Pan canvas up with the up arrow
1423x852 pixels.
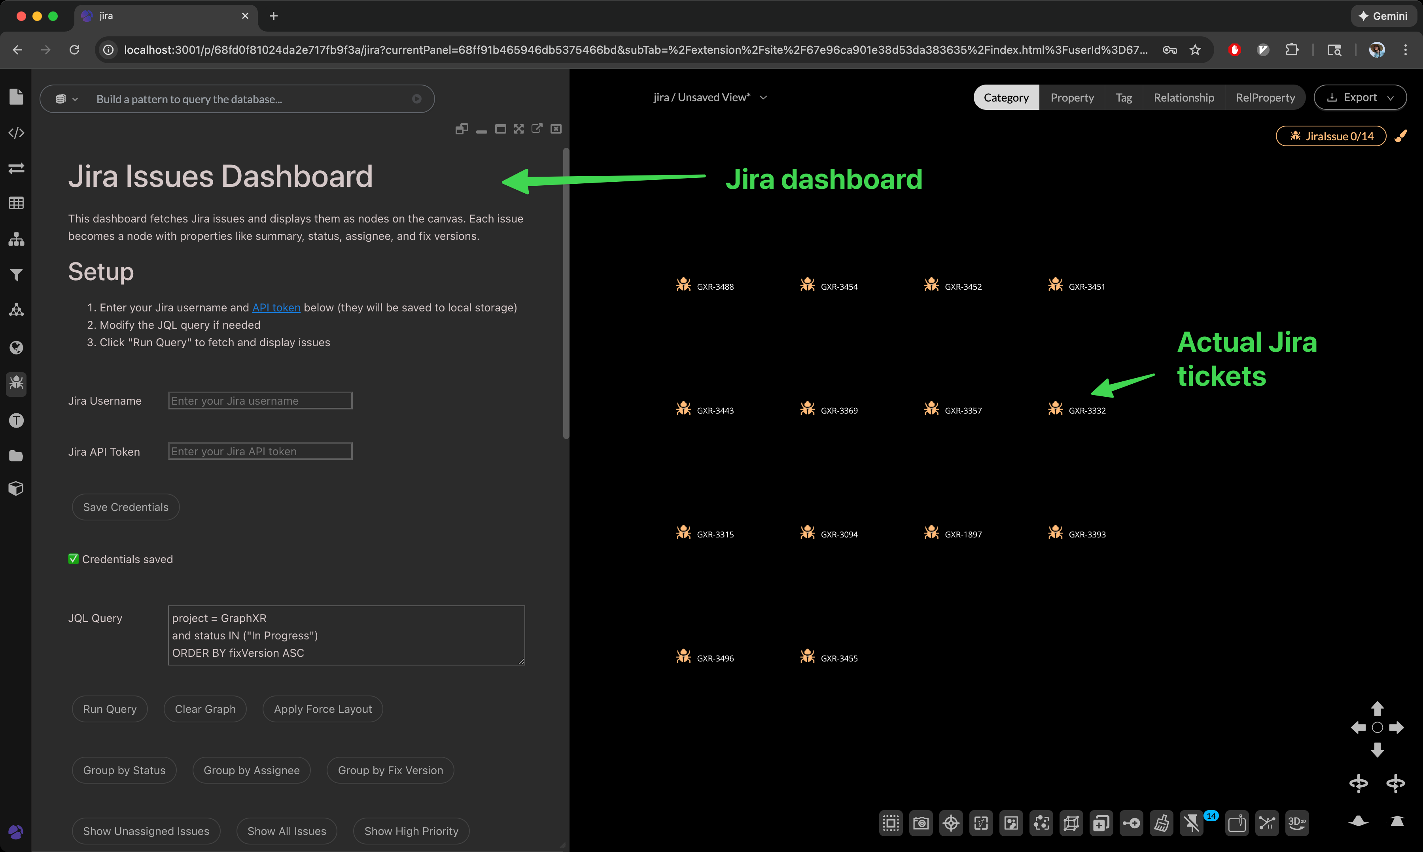click(x=1377, y=708)
